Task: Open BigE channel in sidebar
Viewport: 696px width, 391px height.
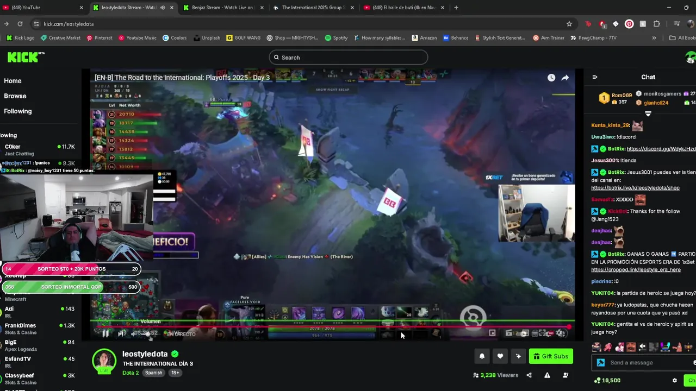Action: click(38, 345)
